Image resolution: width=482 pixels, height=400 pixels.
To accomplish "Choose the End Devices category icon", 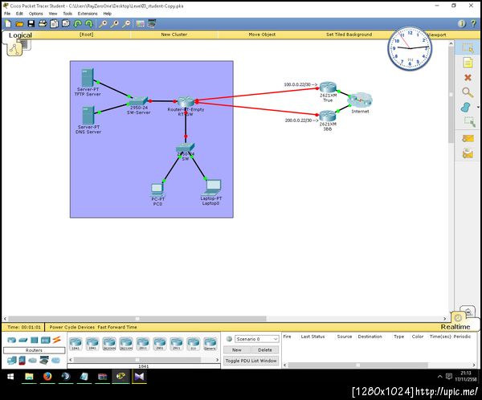I will point(12,361).
